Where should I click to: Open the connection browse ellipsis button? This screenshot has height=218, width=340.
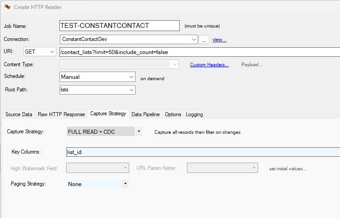tap(204, 40)
